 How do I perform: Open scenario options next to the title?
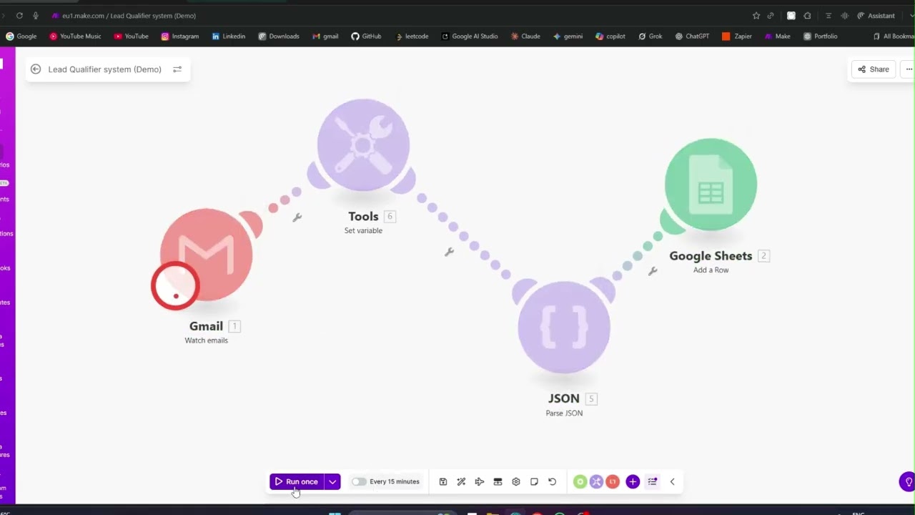tap(177, 69)
